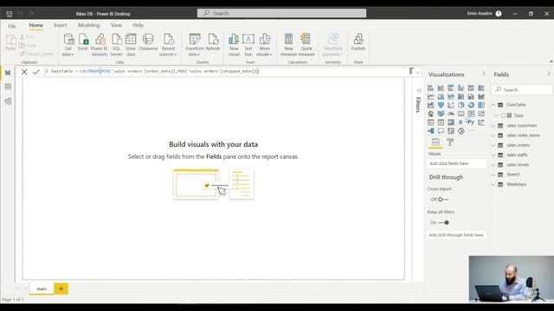Switch to the View ribbon tab
This screenshot has width=554, height=311.
pos(116,25)
